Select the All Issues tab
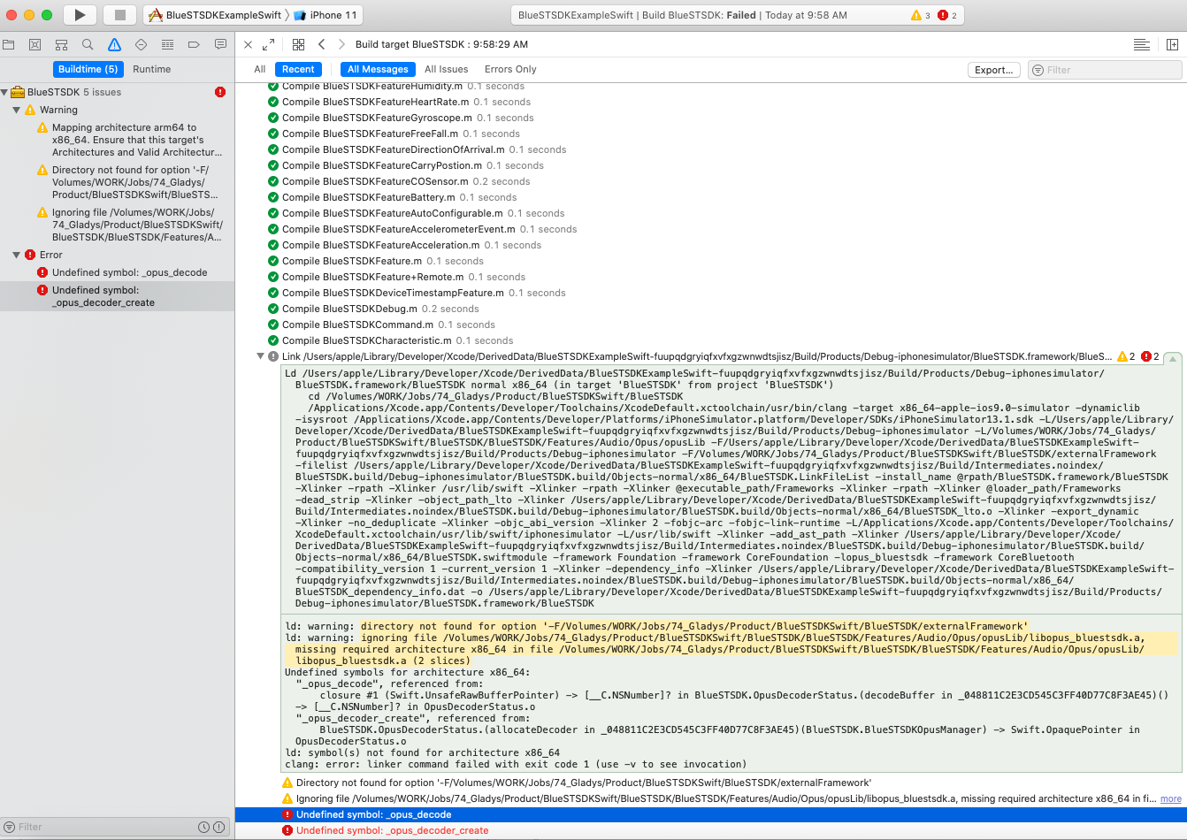 point(447,69)
